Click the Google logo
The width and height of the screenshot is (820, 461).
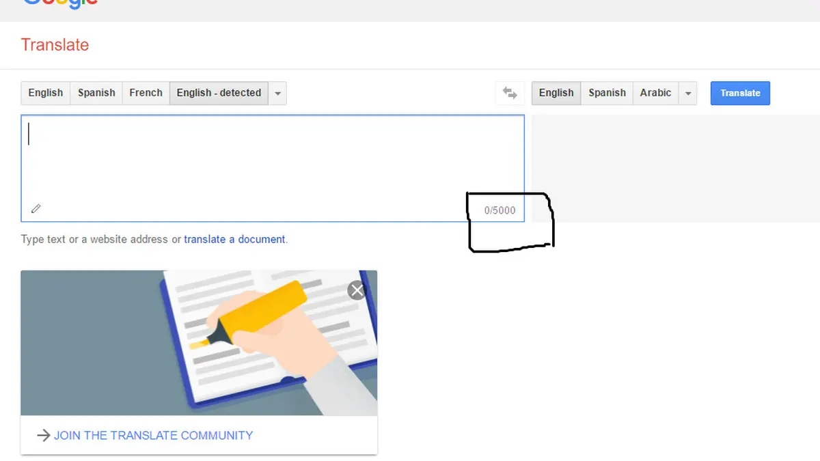point(59,4)
